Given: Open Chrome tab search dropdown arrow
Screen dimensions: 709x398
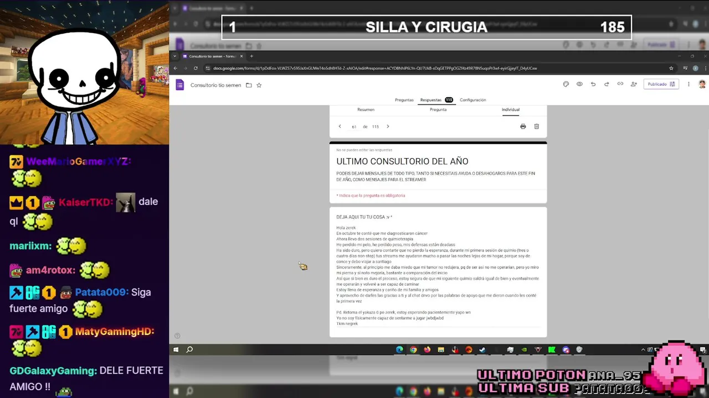Looking at the screenshot, I should point(175,56).
